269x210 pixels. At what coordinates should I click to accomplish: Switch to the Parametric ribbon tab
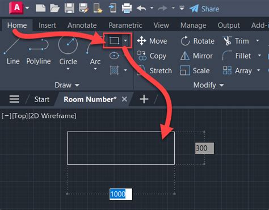[x=125, y=25]
